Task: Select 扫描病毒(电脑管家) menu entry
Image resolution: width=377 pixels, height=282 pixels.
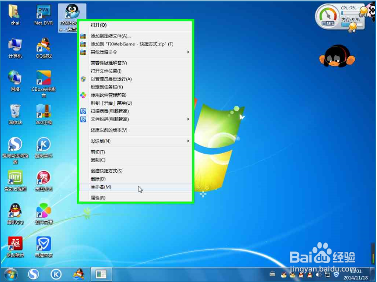Action: coord(136,111)
